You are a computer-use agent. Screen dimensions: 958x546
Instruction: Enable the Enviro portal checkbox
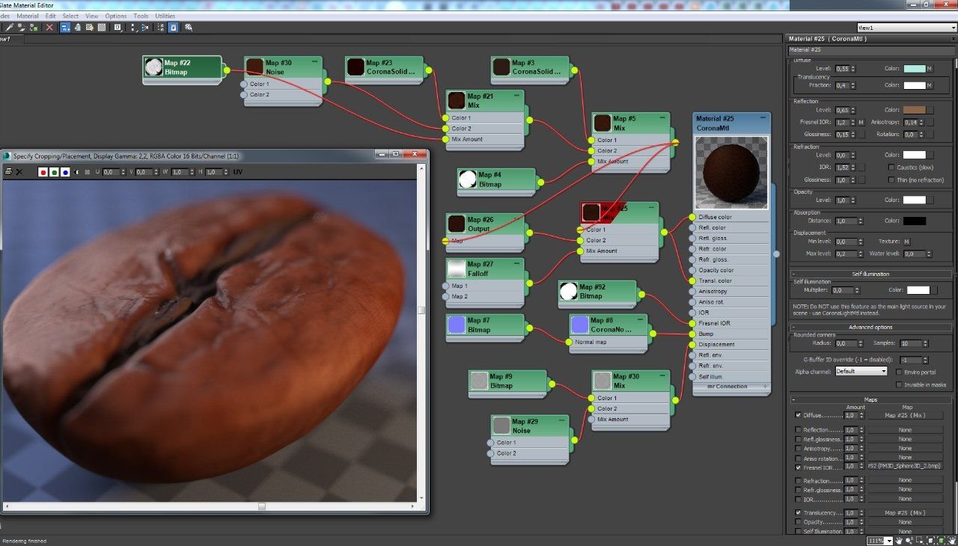[x=898, y=372]
